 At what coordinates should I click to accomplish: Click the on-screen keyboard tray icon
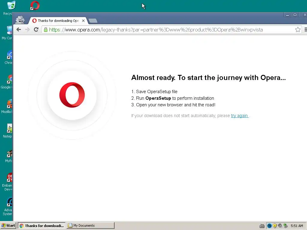point(262,226)
